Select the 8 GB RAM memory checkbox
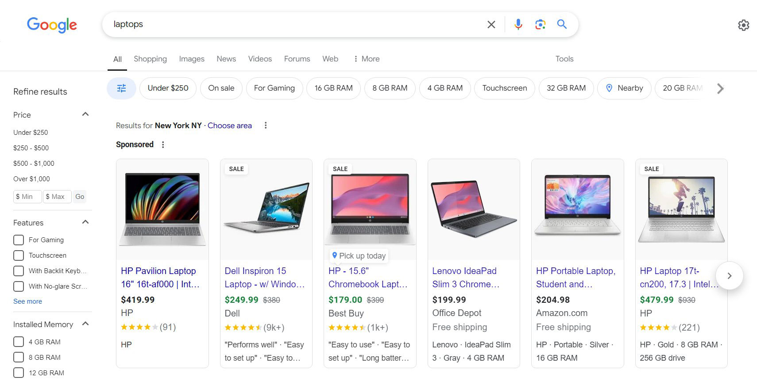Image resolution: width=757 pixels, height=381 pixels. [18, 357]
